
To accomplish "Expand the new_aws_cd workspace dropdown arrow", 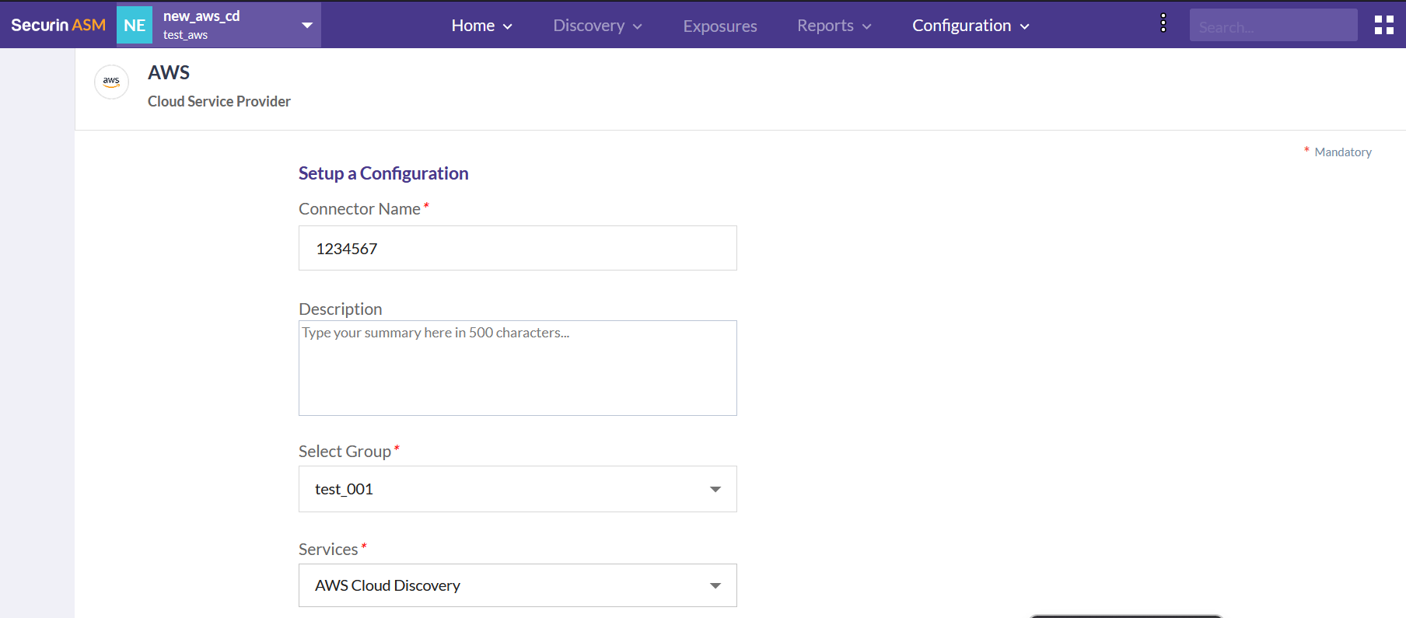I will (307, 25).
